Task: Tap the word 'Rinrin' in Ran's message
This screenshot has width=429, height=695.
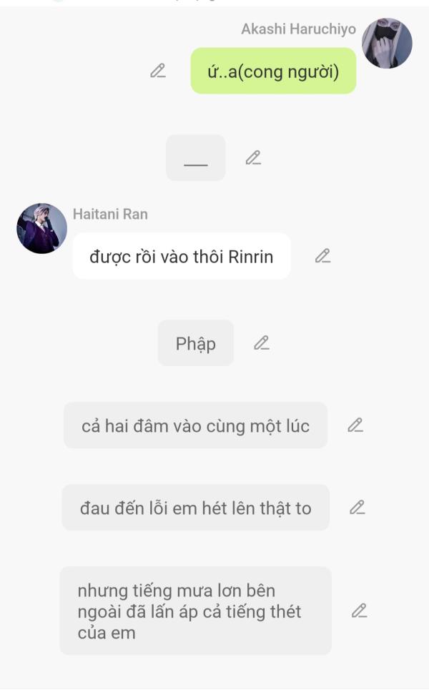Action: coord(250,257)
